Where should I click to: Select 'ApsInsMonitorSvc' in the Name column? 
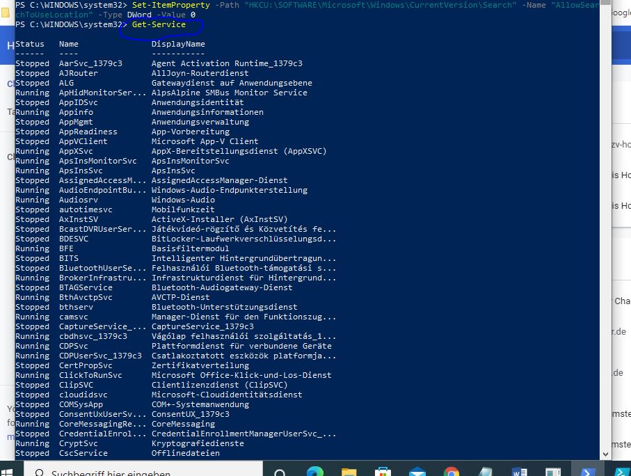[98, 161]
